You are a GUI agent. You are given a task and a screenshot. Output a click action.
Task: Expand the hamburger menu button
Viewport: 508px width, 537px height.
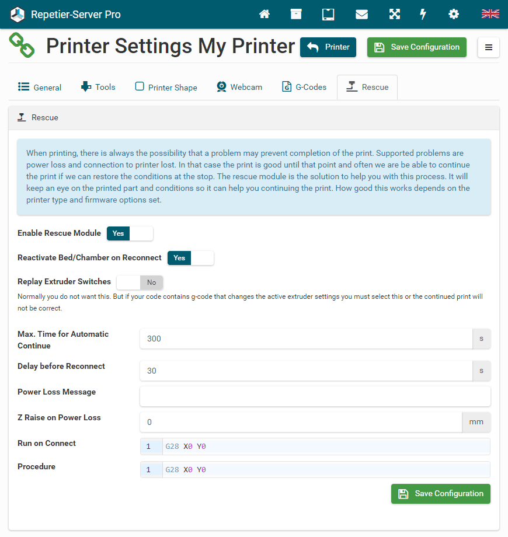[489, 47]
